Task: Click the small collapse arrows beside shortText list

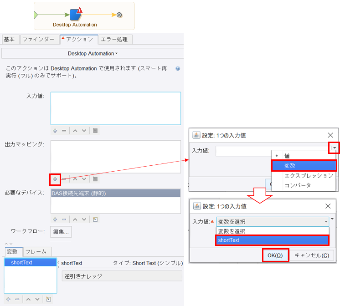Action: click(x=58, y=265)
